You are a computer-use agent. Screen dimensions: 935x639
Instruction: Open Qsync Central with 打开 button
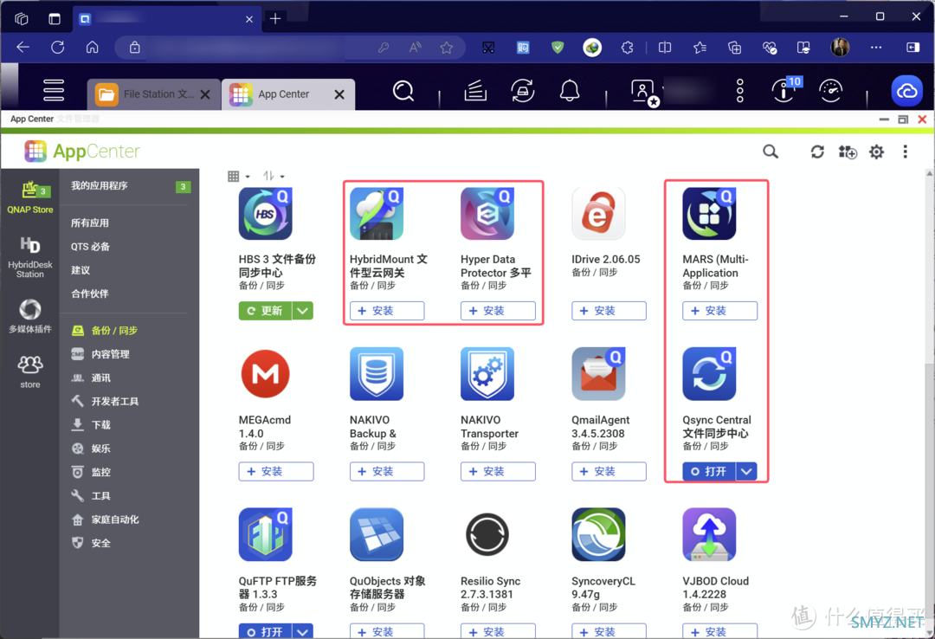[x=709, y=471]
